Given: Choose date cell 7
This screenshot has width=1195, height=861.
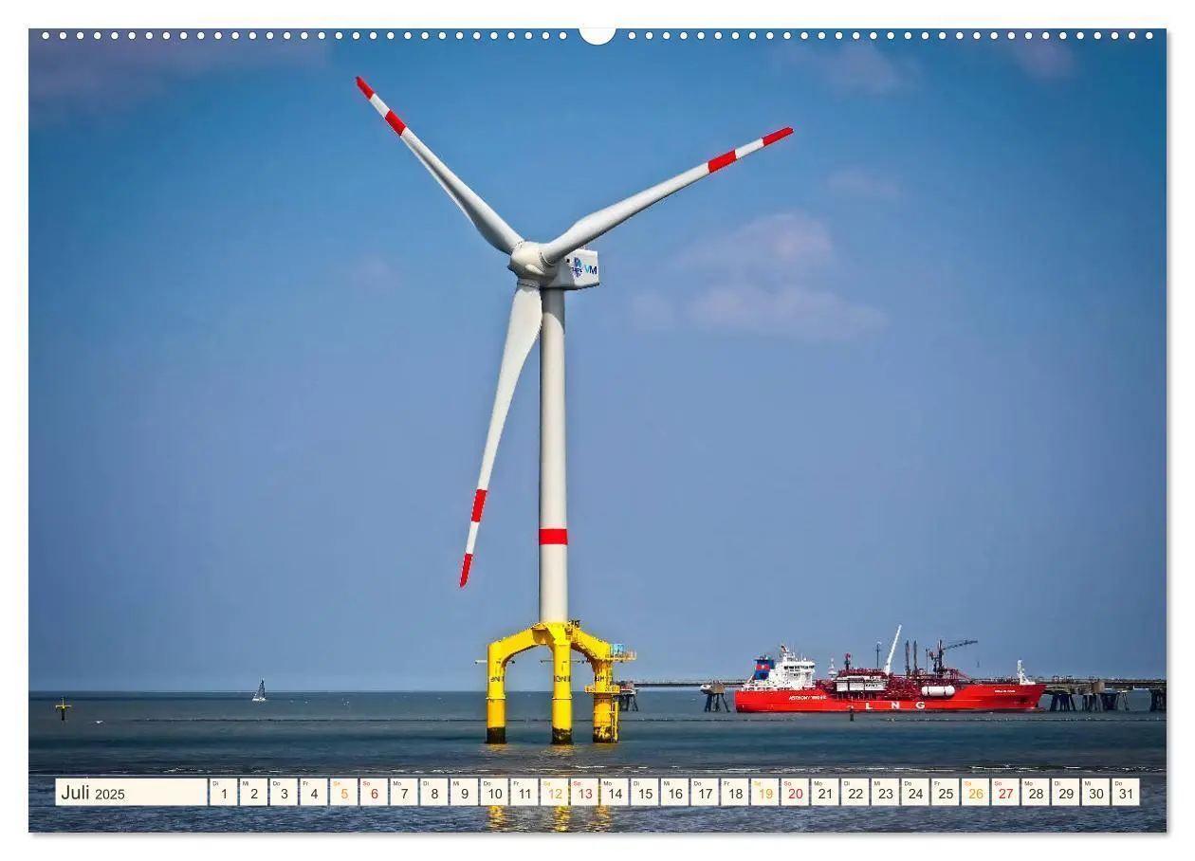Looking at the screenshot, I should [403, 793].
